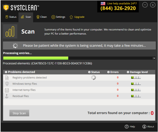The image size is (158, 132).
Task: Open the Clean tab
Action: click(42, 17)
